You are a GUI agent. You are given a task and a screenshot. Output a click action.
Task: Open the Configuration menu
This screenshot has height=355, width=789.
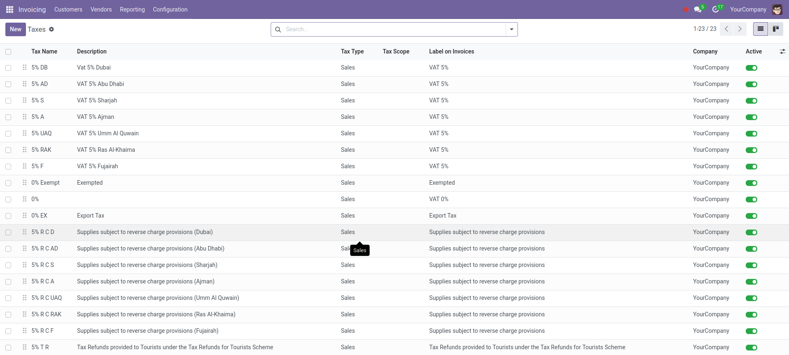[x=170, y=9]
